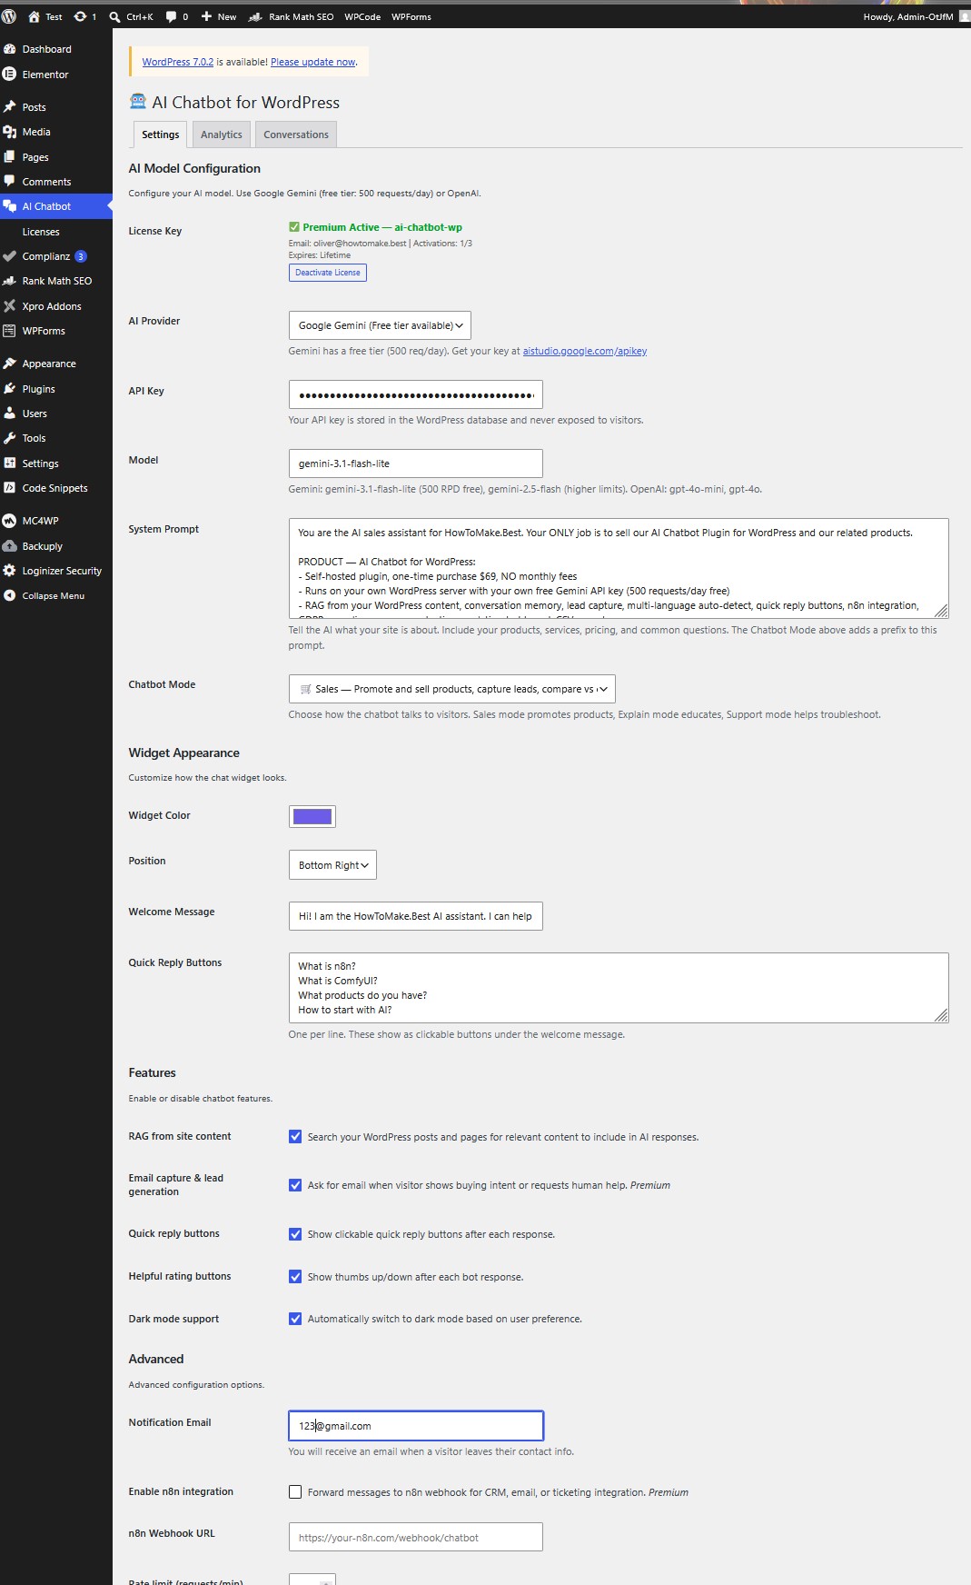Click the WordPress logo in admin bar
Image resolution: width=971 pixels, height=1585 pixels.
click(9, 16)
